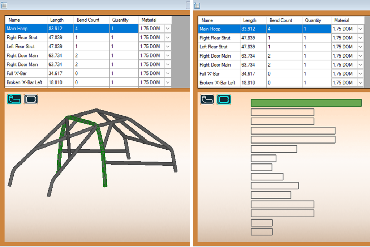Open the Broken 'X'-Bar Left material dropdown in the 3D-model panel

tap(168, 82)
